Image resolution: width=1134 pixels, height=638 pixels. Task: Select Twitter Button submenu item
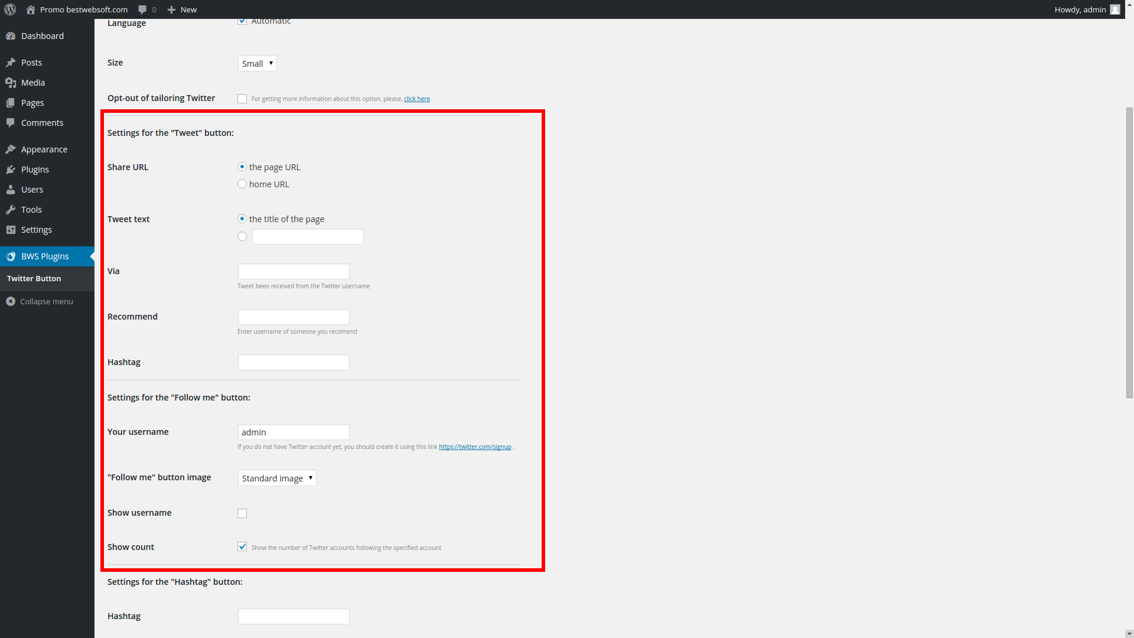pos(34,278)
